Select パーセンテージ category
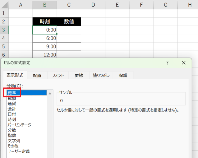Viewport: 198px width, 158px height. click(x=27, y=125)
